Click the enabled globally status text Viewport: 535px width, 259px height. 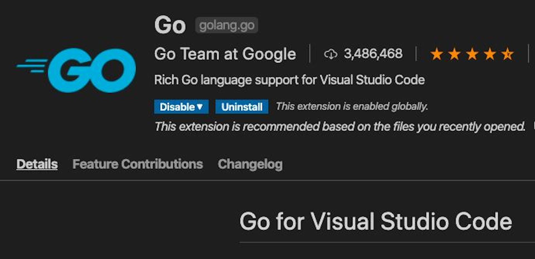[x=352, y=106]
